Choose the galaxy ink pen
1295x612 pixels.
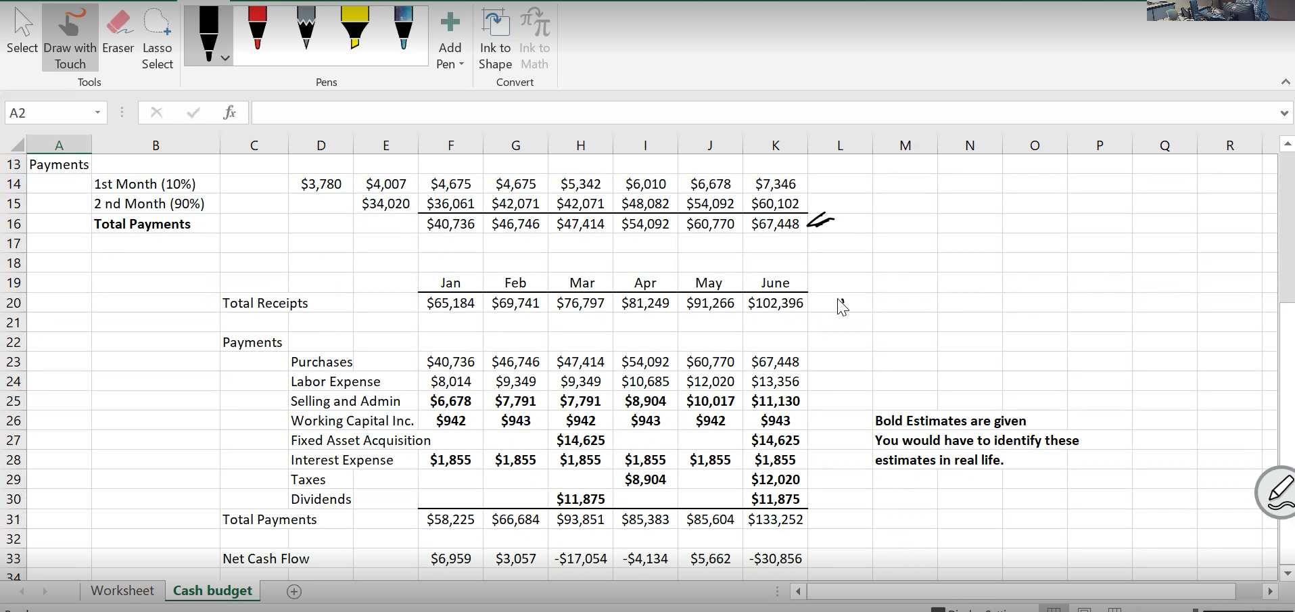click(403, 29)
